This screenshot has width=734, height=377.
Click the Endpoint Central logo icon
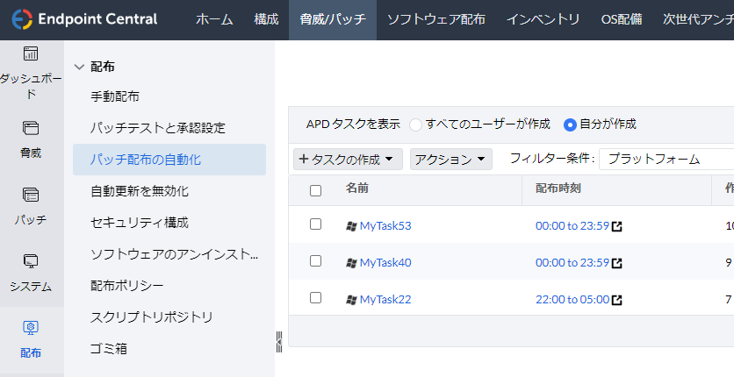click(22, 18)
